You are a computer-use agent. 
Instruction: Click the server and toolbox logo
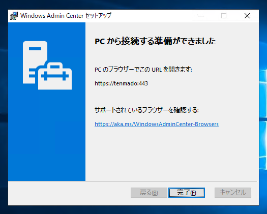[x=47, y=65]
